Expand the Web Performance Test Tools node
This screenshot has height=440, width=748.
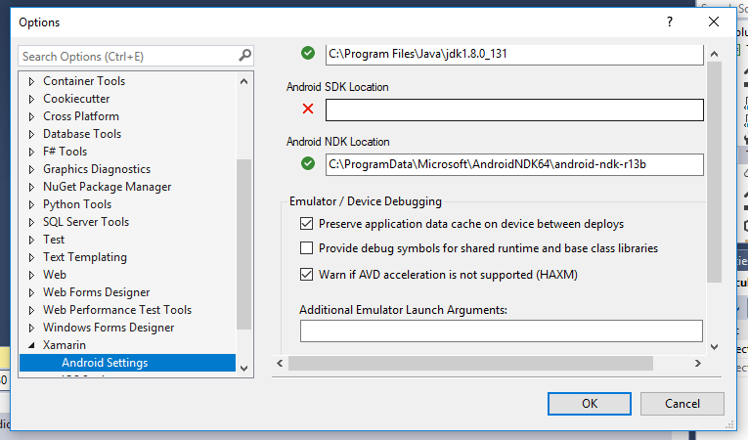[31, 310]
